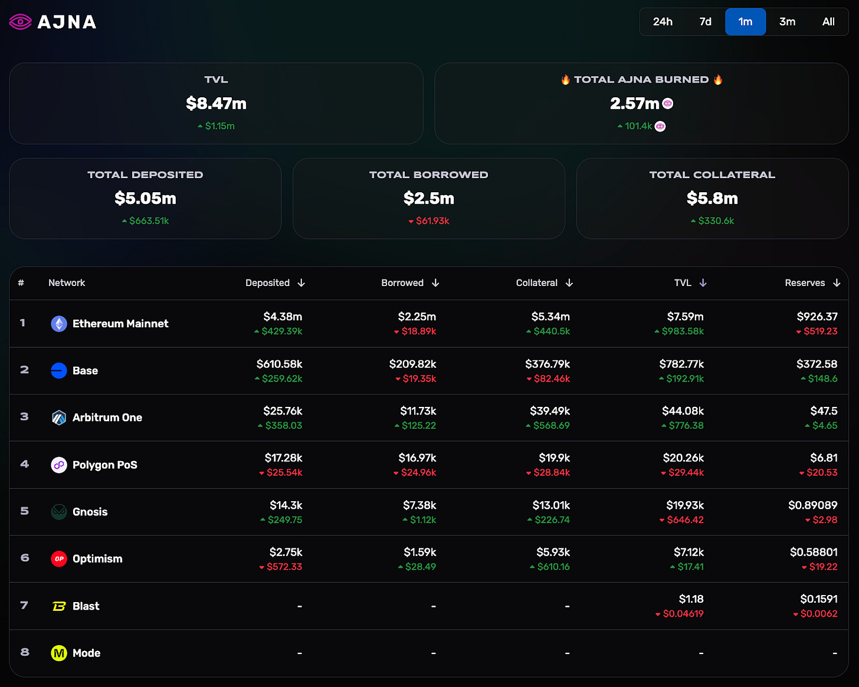
Task: Click Base TVL value $782.77k
Action: pos(681,364)
